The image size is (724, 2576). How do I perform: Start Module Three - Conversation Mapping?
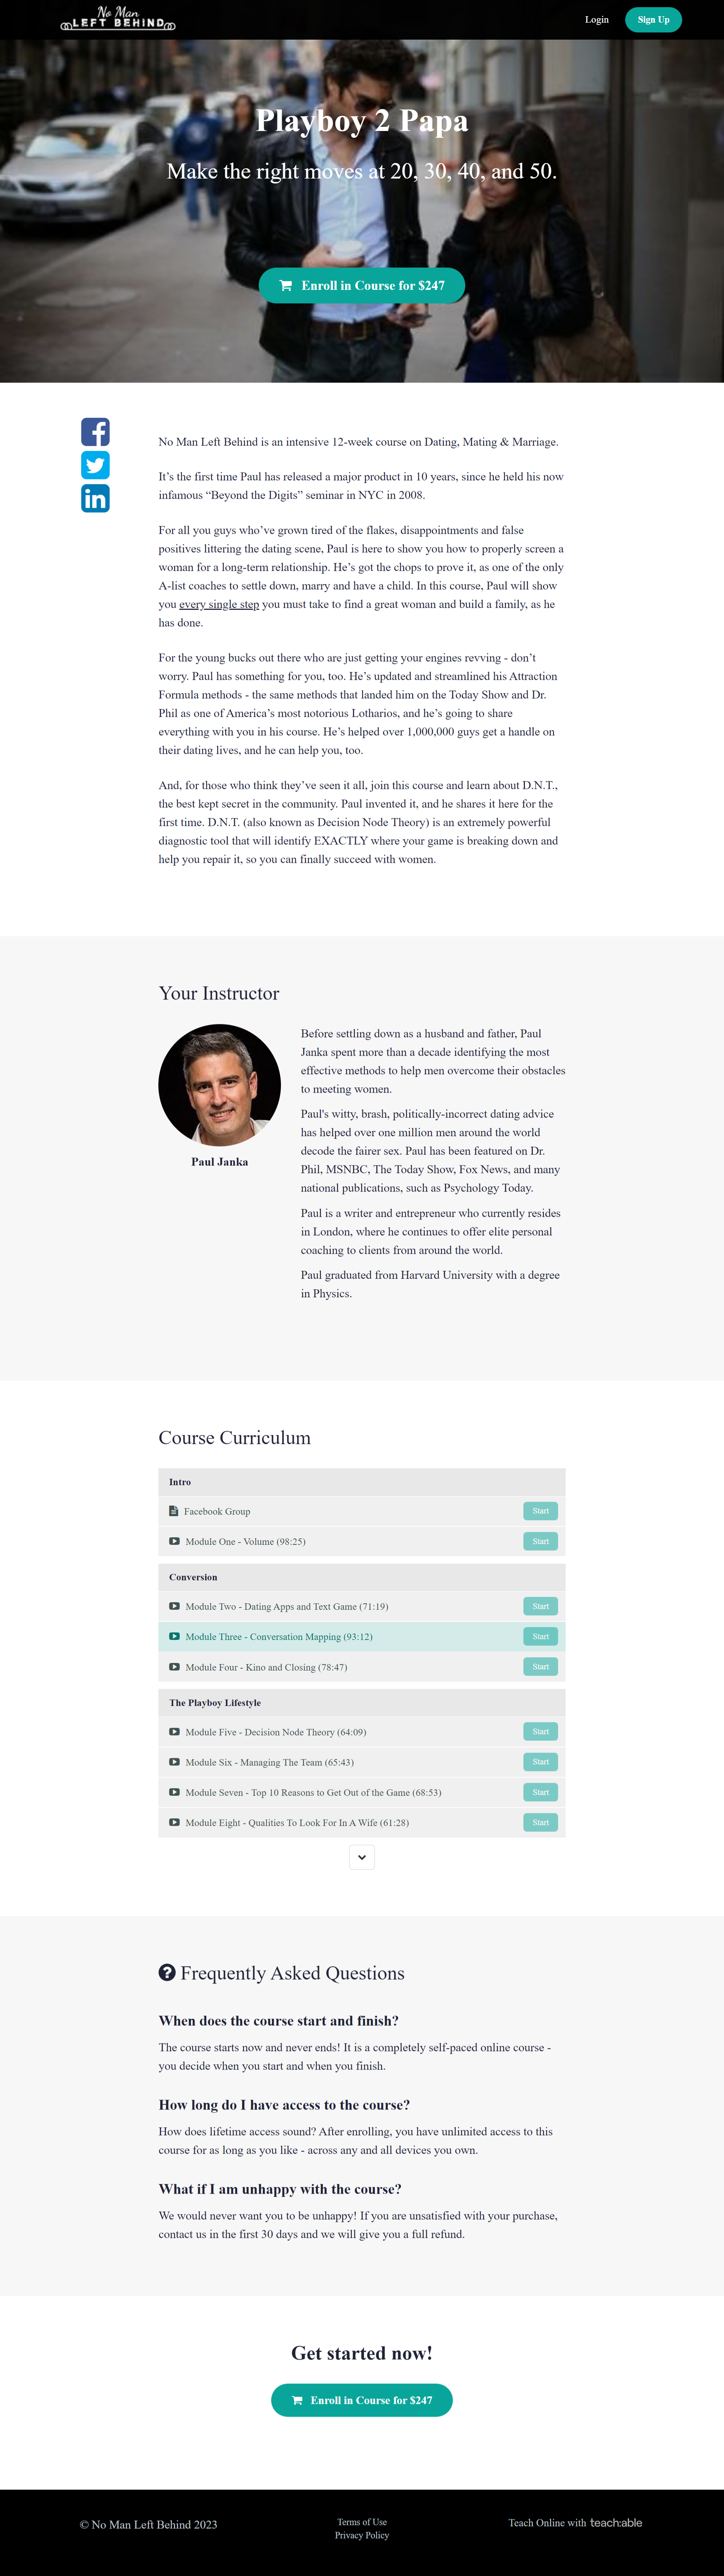[x=540, y=1637]
